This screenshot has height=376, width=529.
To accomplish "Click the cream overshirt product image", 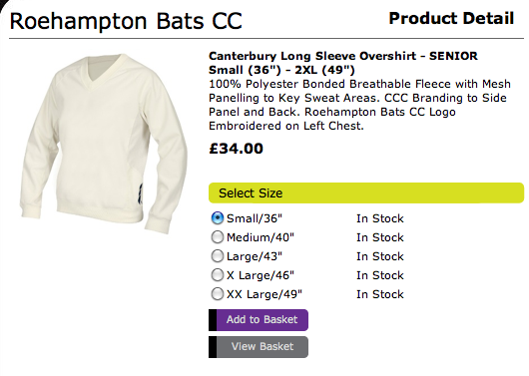I will [104, 143].
